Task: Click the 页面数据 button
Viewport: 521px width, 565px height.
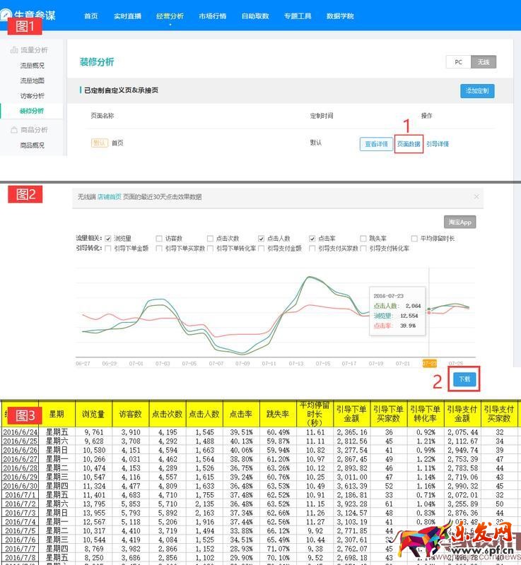Action: (409, 143)
